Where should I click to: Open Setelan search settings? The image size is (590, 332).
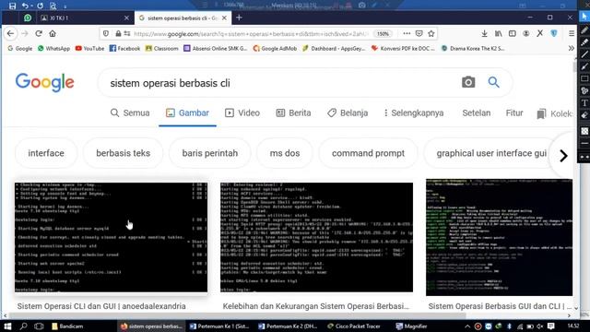(x=477, y=113)
